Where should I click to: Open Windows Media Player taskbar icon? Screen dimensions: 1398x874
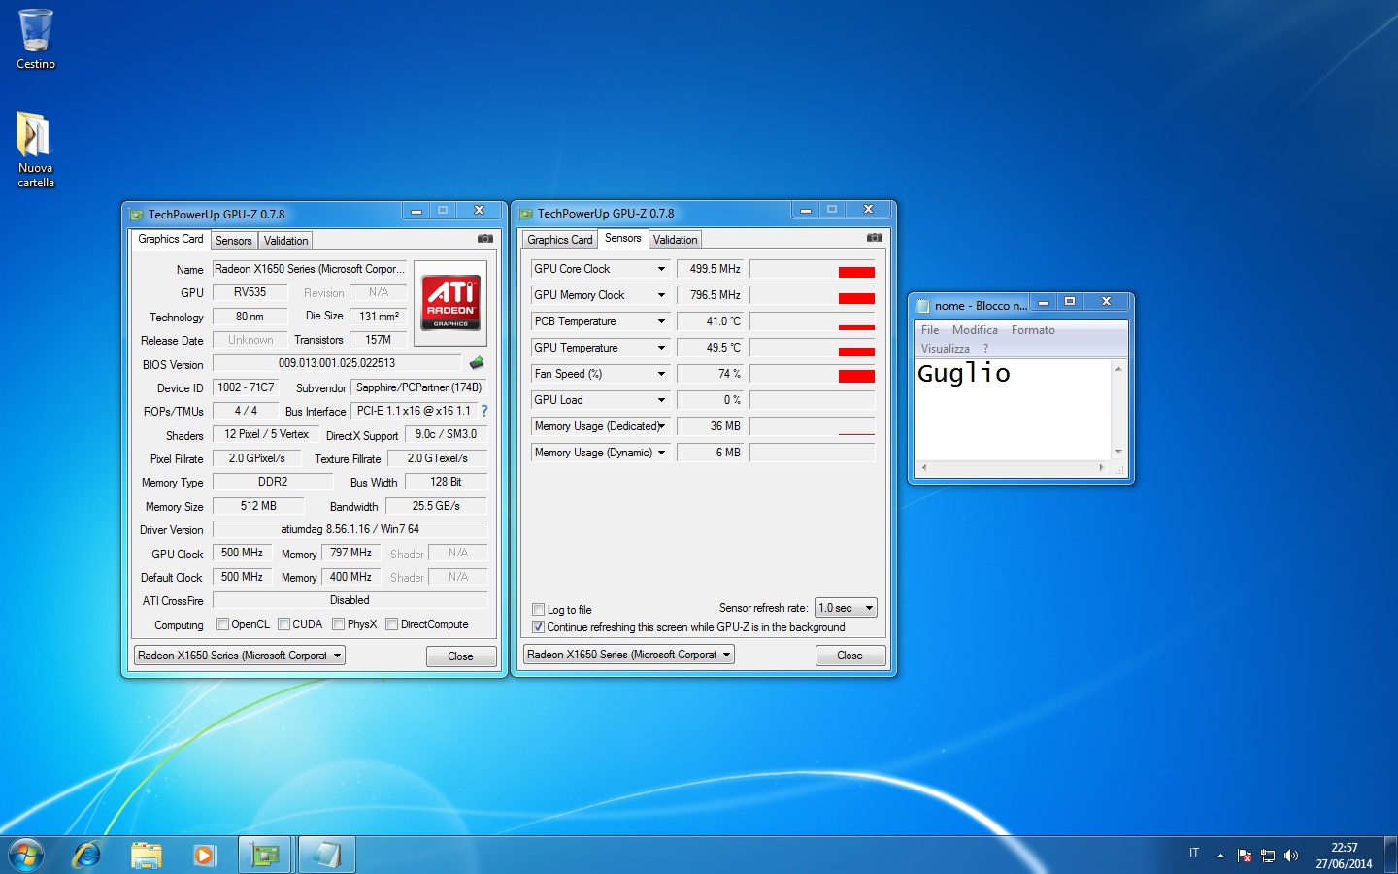coord(204,856)
